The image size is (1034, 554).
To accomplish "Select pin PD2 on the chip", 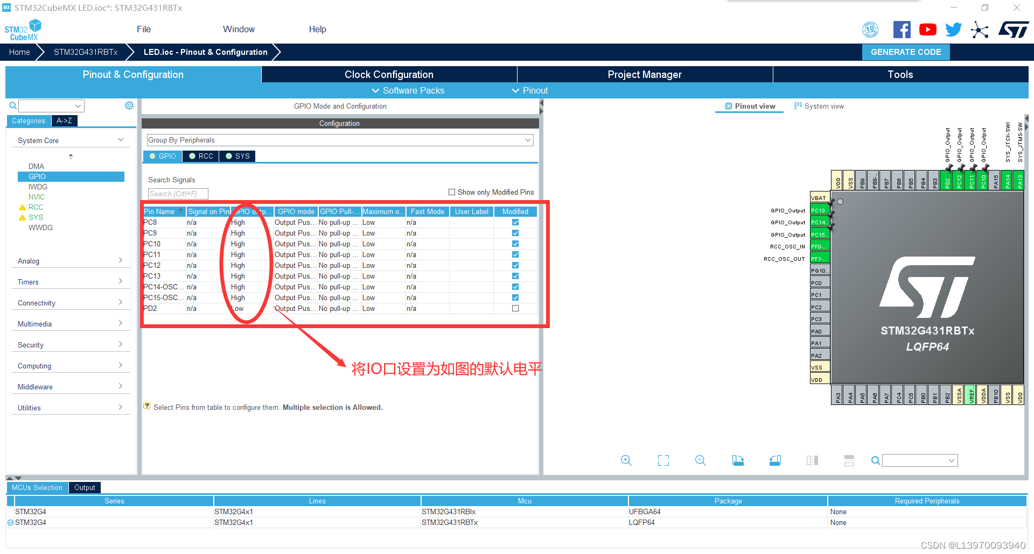I will coord(947,180).
